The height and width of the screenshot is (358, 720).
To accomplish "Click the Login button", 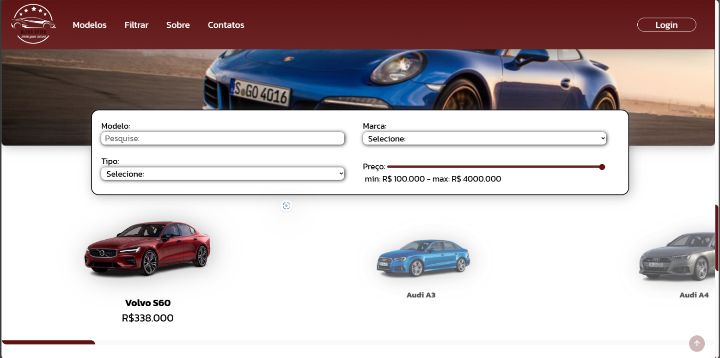I will click(666, 24).
